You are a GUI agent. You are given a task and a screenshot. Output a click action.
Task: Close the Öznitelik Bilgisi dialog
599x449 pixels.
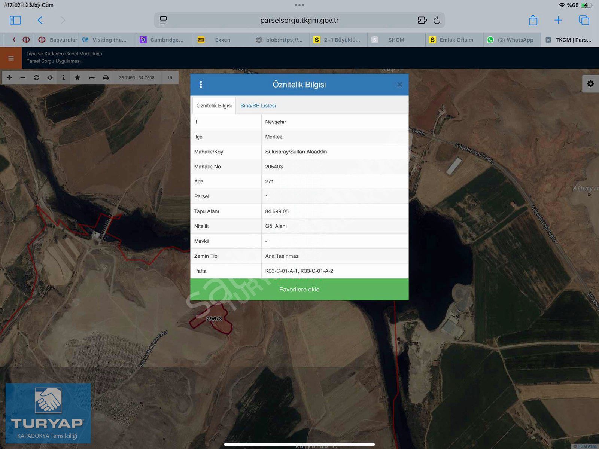399,85
